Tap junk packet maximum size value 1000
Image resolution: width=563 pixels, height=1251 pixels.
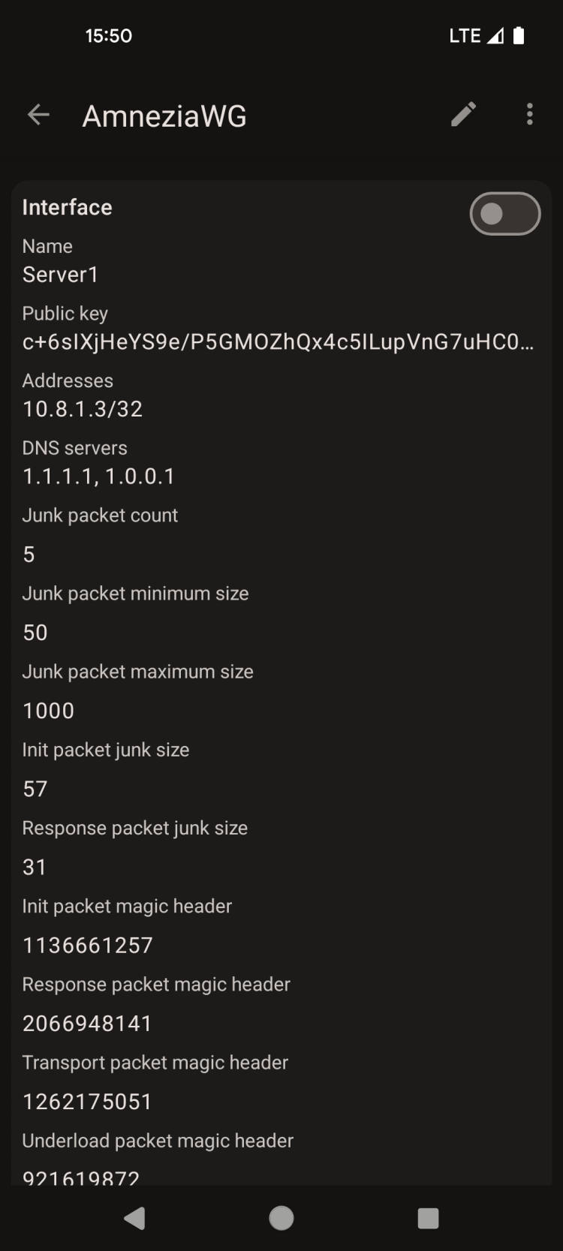(x=49, y=711)
